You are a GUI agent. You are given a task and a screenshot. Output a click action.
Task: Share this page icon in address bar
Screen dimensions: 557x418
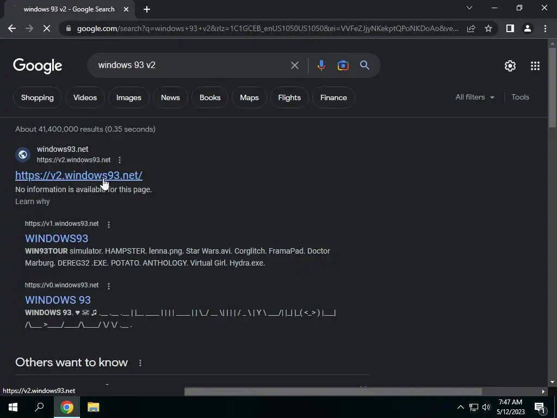pos(471,28)
